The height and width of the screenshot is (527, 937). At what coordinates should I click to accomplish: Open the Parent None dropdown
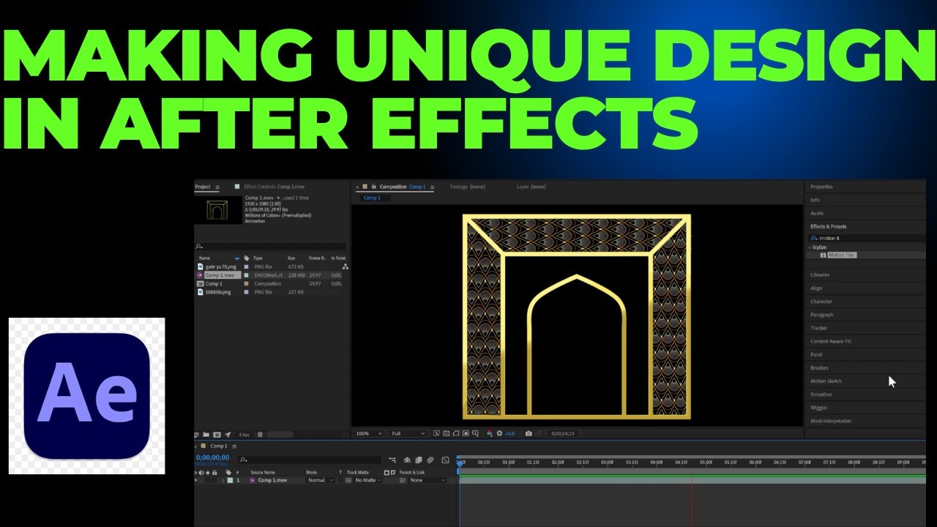coord(428,480)
